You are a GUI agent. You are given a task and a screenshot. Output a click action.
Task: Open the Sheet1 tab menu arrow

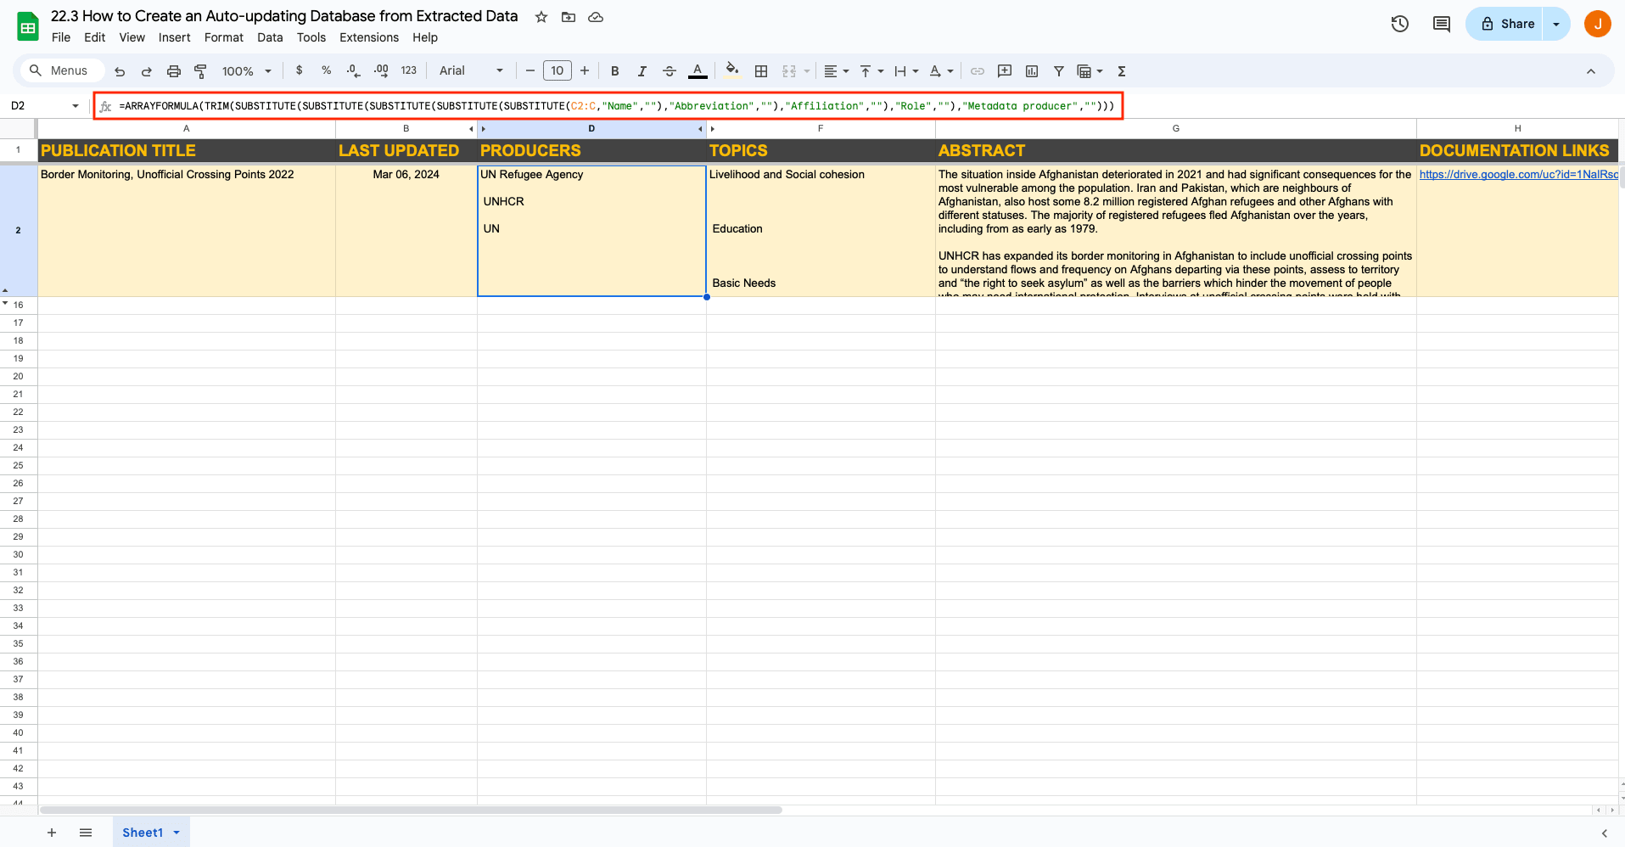(x=177, y=833)
